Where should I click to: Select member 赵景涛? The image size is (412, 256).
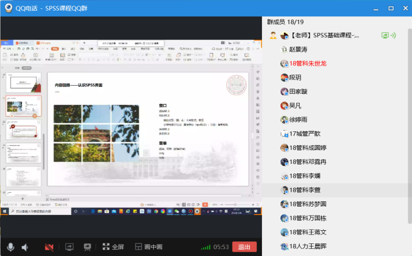(298, 49)
